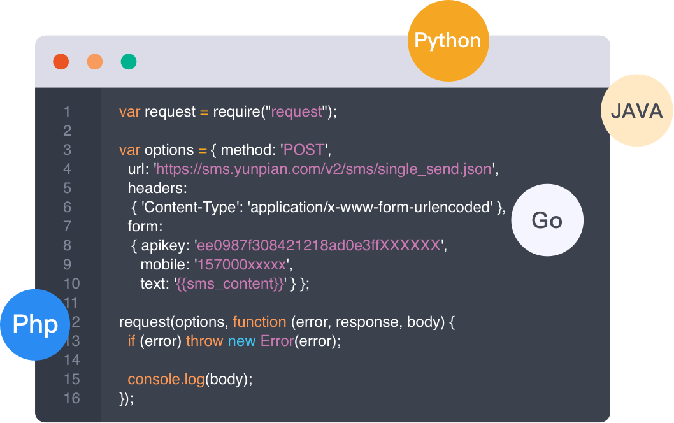Place cursor on 'application/x-www-form-urlencoded' text
The image size is (674, 423).
pos(373,207)
